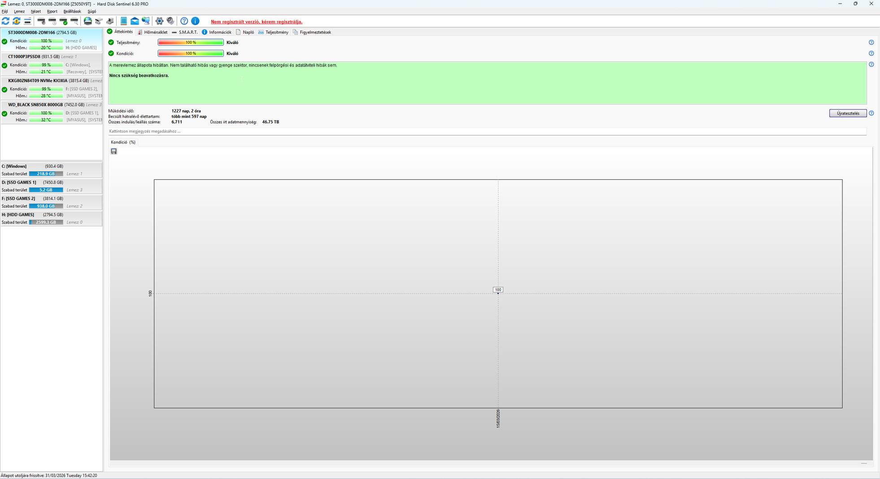Image resolution: width=880 pixels, height=479 pixels.
Task: Click the 1227 nap, 2 óra power-on value
Action: click(x=186, y=111)
